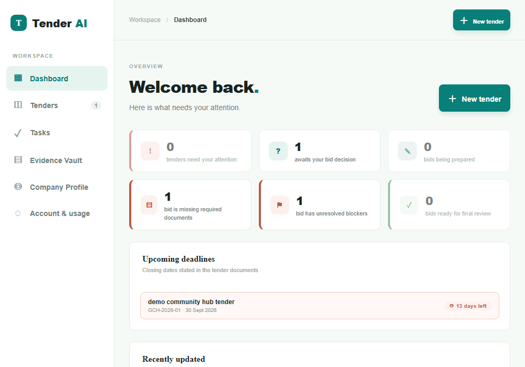The image size is (525, 367).
Task: Open the Dashboard menu item
Action: pos(57,78)
